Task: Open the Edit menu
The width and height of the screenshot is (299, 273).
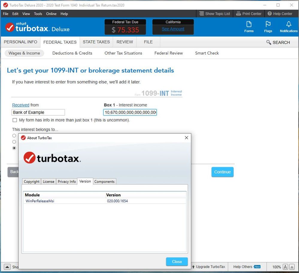Action: tap(15, 14)
